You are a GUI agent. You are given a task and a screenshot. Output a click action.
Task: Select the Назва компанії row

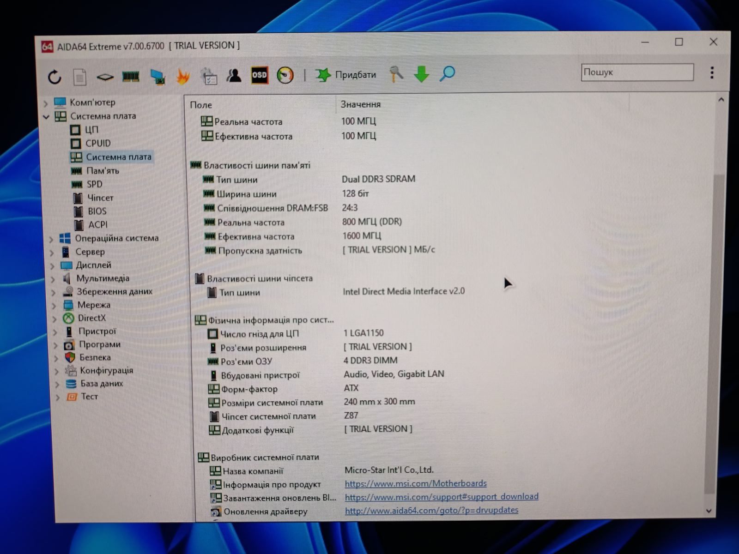click(322, 470)
